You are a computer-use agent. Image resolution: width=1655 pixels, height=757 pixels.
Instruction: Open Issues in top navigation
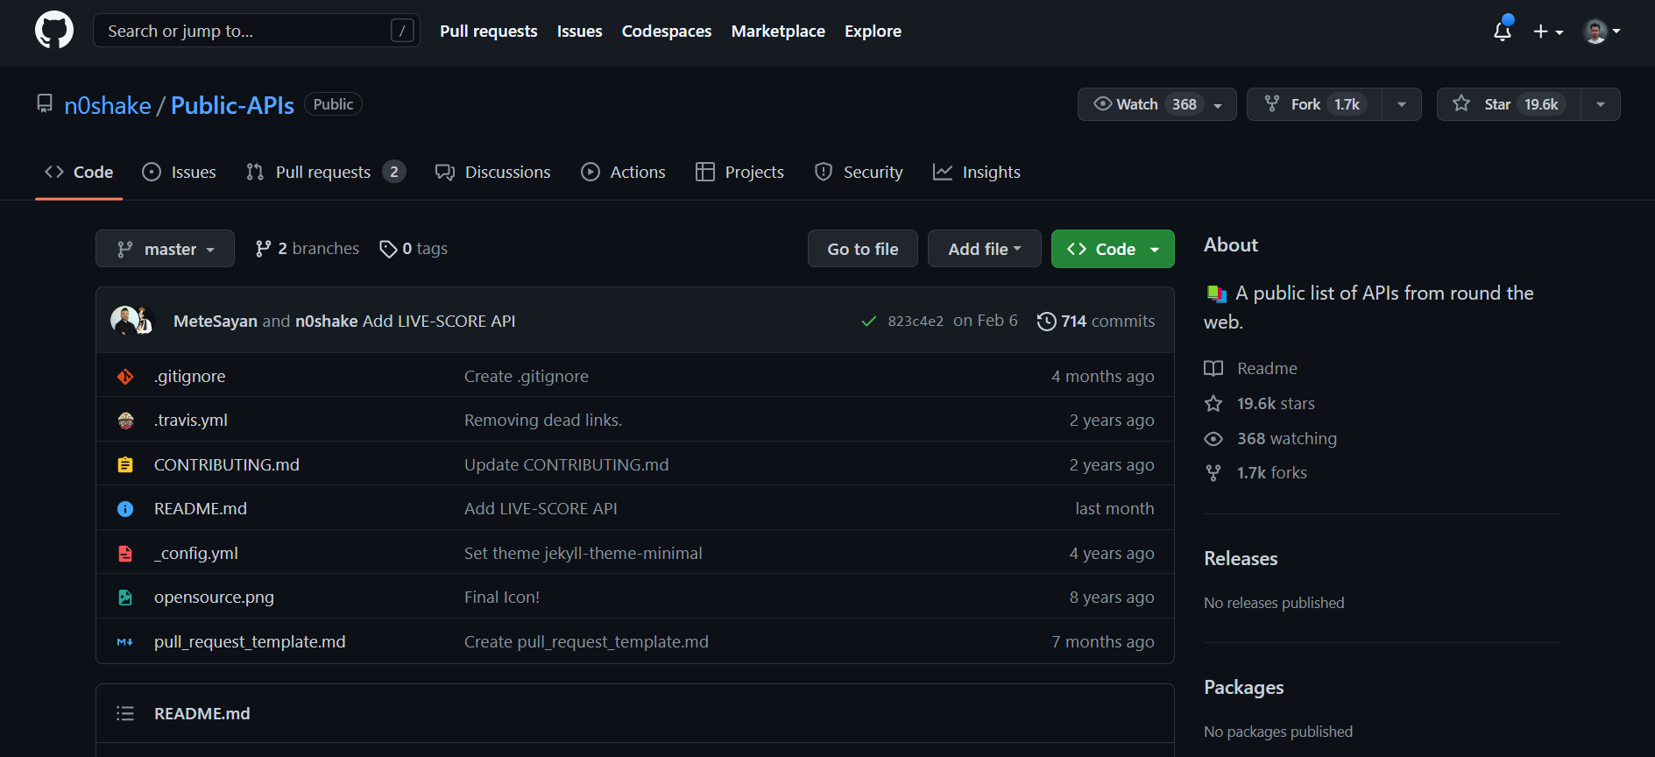point(579,31)
